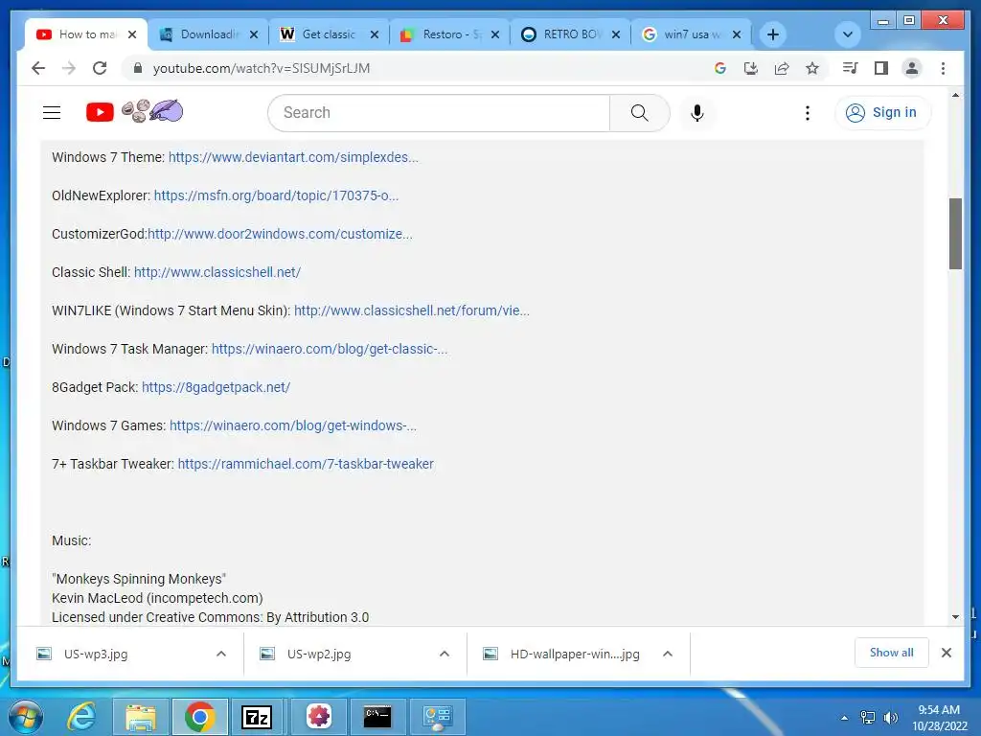Viewport: 981px width, 736px height.
Task: Open CustomizerGod door2windows link
Action: (280, 234)
